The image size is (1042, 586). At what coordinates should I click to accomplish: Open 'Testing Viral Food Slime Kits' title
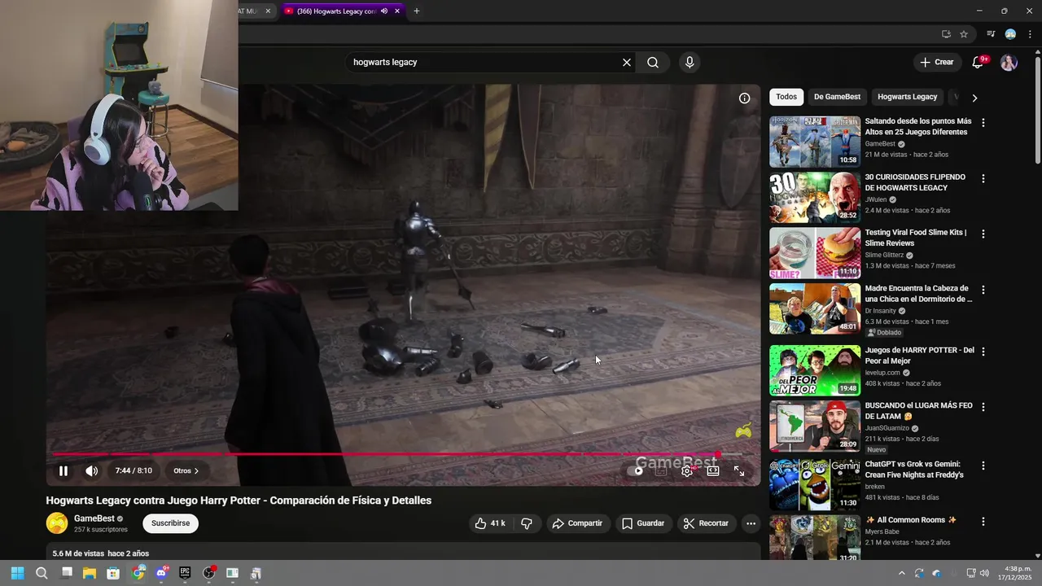915,238
